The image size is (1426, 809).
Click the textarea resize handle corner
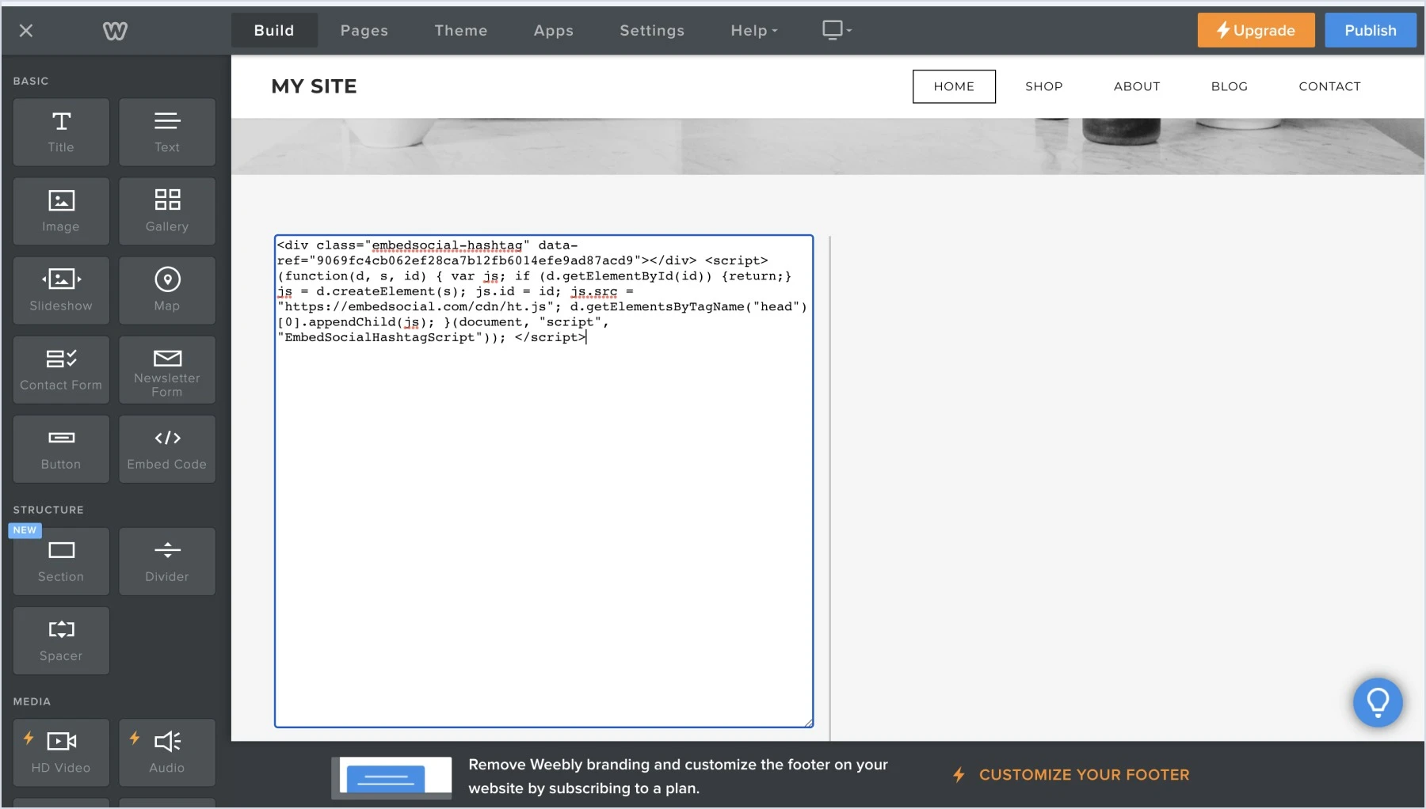click(808, 722)
